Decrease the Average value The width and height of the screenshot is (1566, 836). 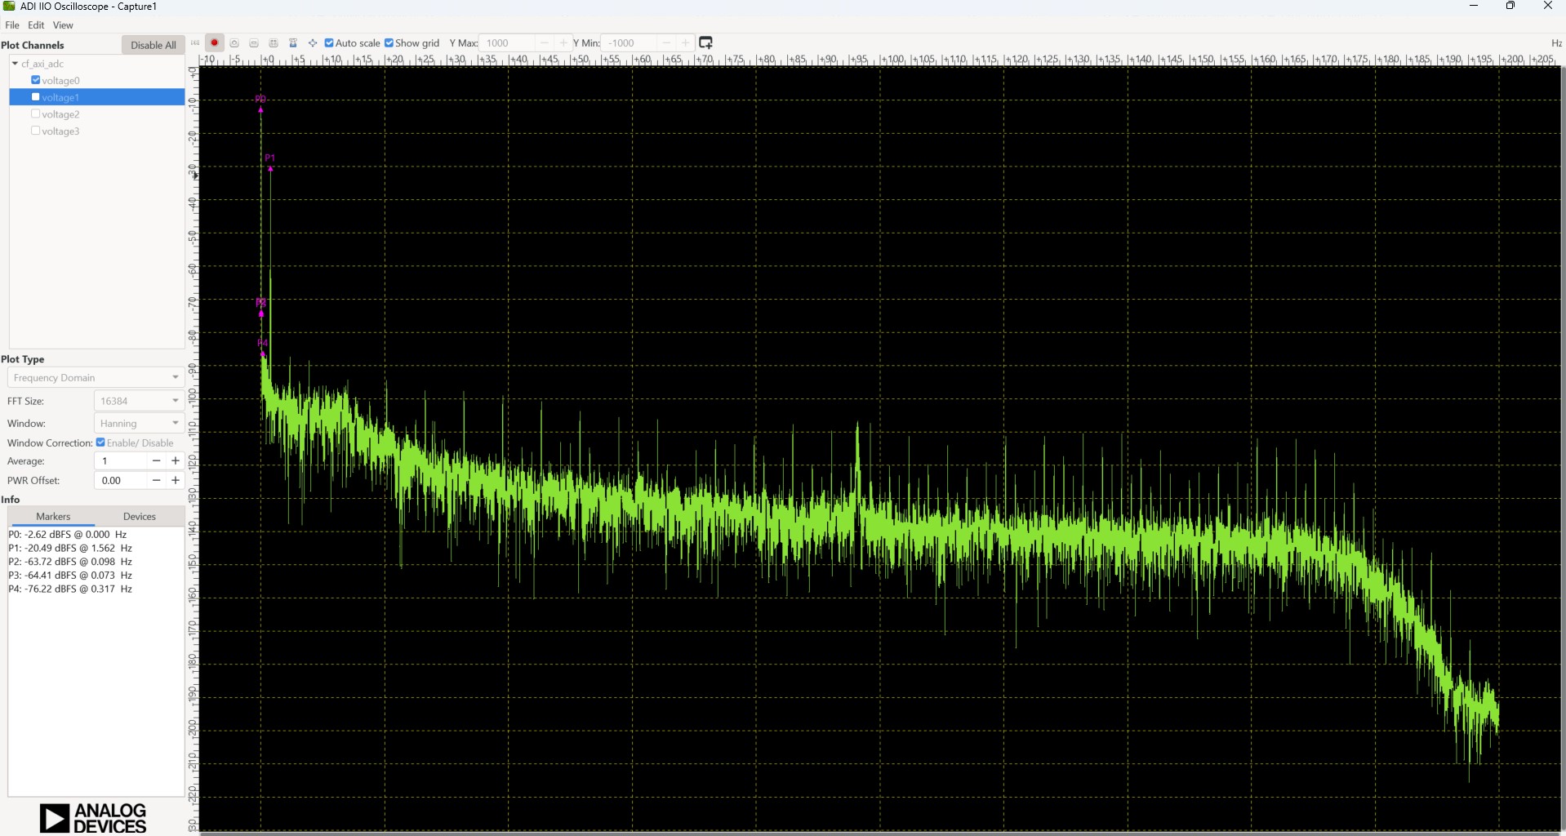pos(156,461)
